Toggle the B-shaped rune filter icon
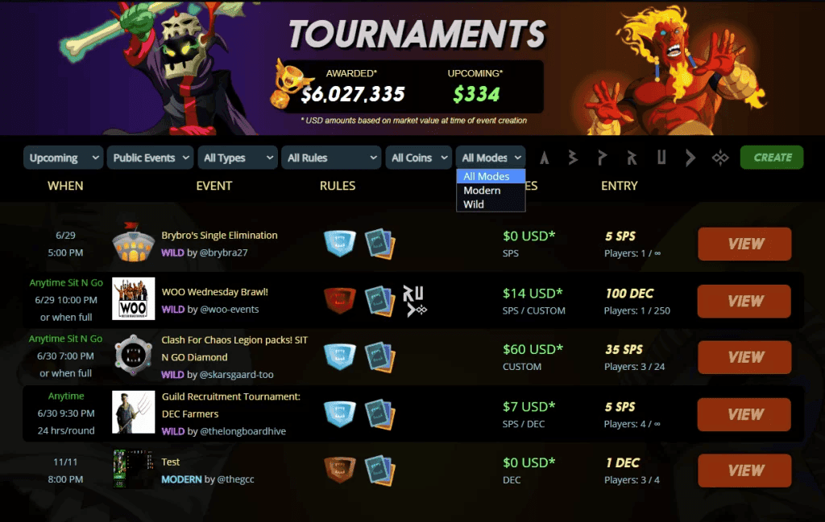 click(x=573, y=158)
